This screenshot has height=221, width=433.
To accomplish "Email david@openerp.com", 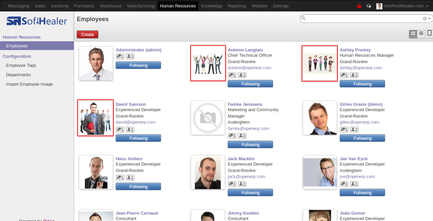I will [x=136, y=122].
